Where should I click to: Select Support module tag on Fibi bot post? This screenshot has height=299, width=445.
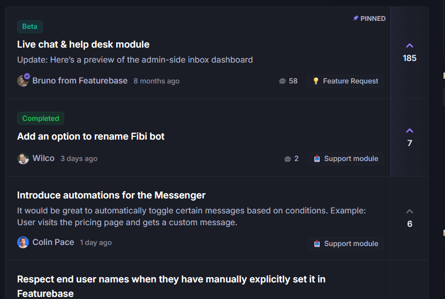[x=345, y=159]
